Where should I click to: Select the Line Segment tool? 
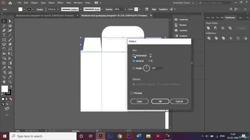click(x=10, y=35)
